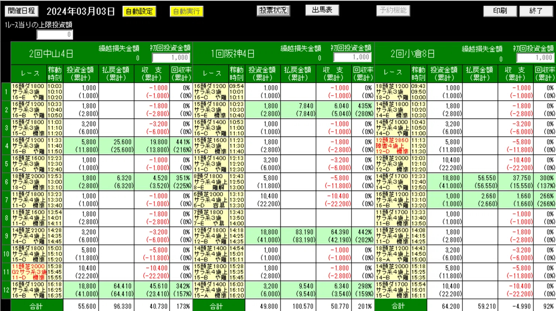Edit 初回投資金額 field for 1回阪神4日
The image size is (556, 311).
(x=353, y=57)
